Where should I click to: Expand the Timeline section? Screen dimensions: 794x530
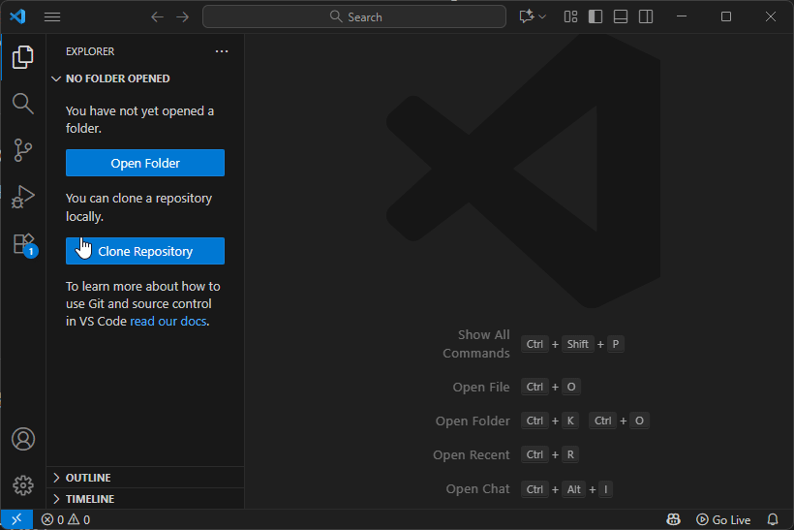click(x=145, y=499)
